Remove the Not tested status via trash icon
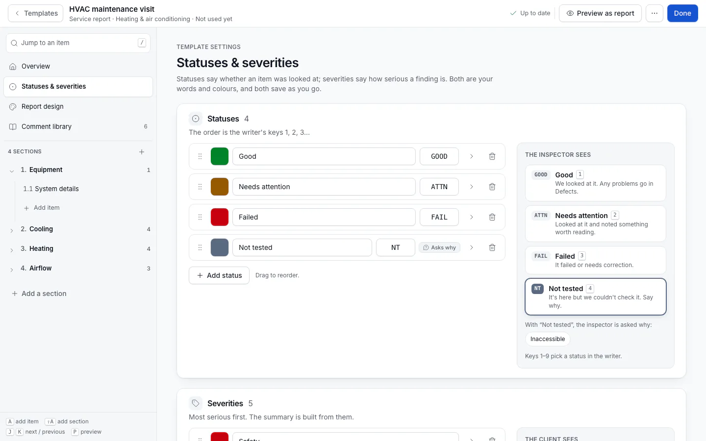Screen dimensions: 706x441 [492, 247]
